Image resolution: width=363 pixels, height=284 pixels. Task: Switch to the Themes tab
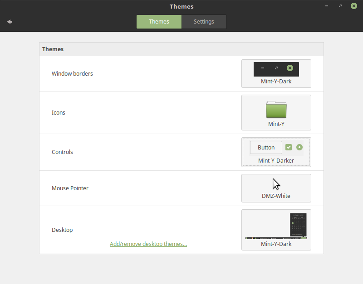[159, 22]
